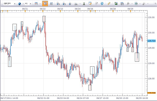
Task: Open the toolbar overflow options arrow
Action: [155, 4]
